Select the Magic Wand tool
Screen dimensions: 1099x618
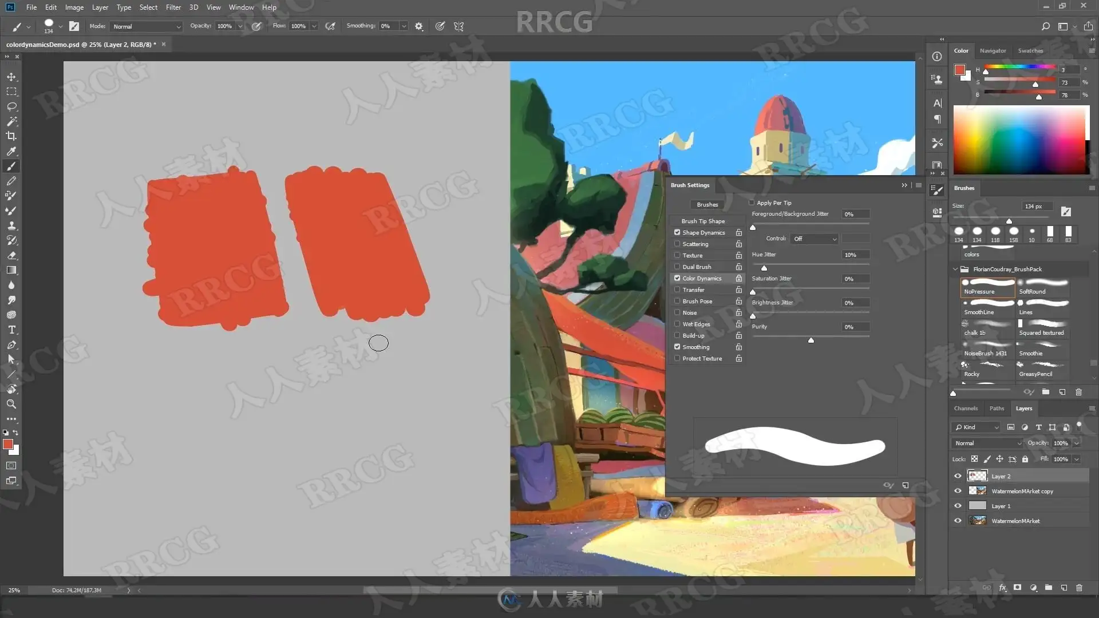pyautogui.click(x=11, y=121)
